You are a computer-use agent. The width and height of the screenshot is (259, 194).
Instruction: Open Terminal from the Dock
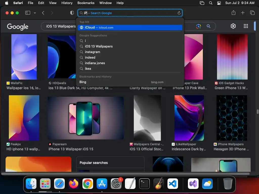click(x=144, y=184)
